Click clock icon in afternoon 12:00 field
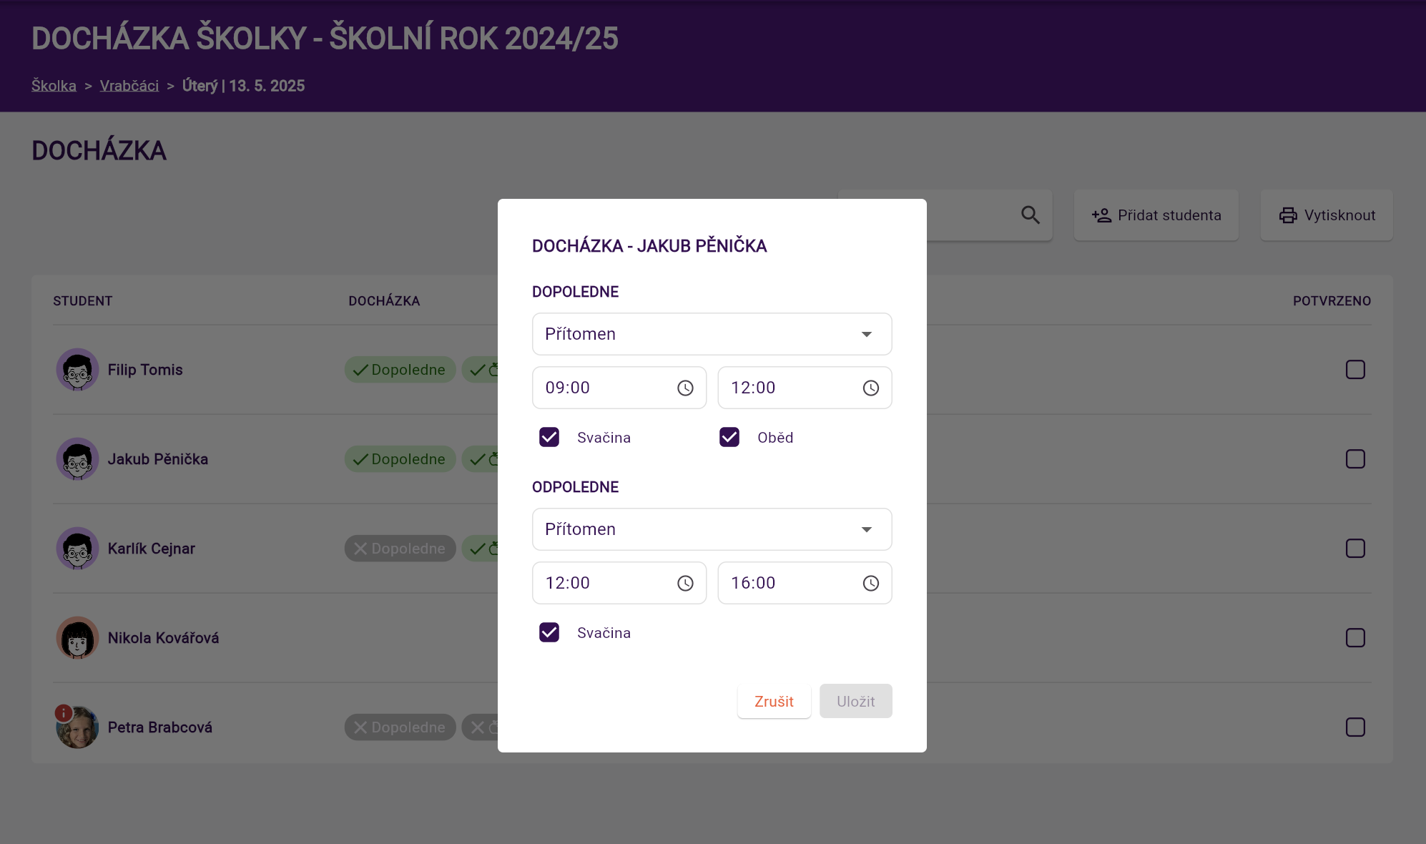Screen dimensions: 1426x844 685,583
